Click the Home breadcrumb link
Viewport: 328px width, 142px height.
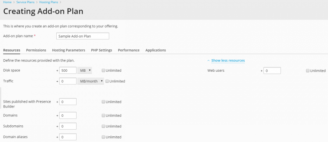tap(7, 2)
